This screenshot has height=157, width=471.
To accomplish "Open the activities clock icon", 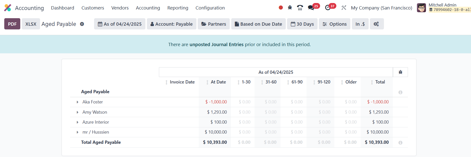I will [x=328, y=8].
